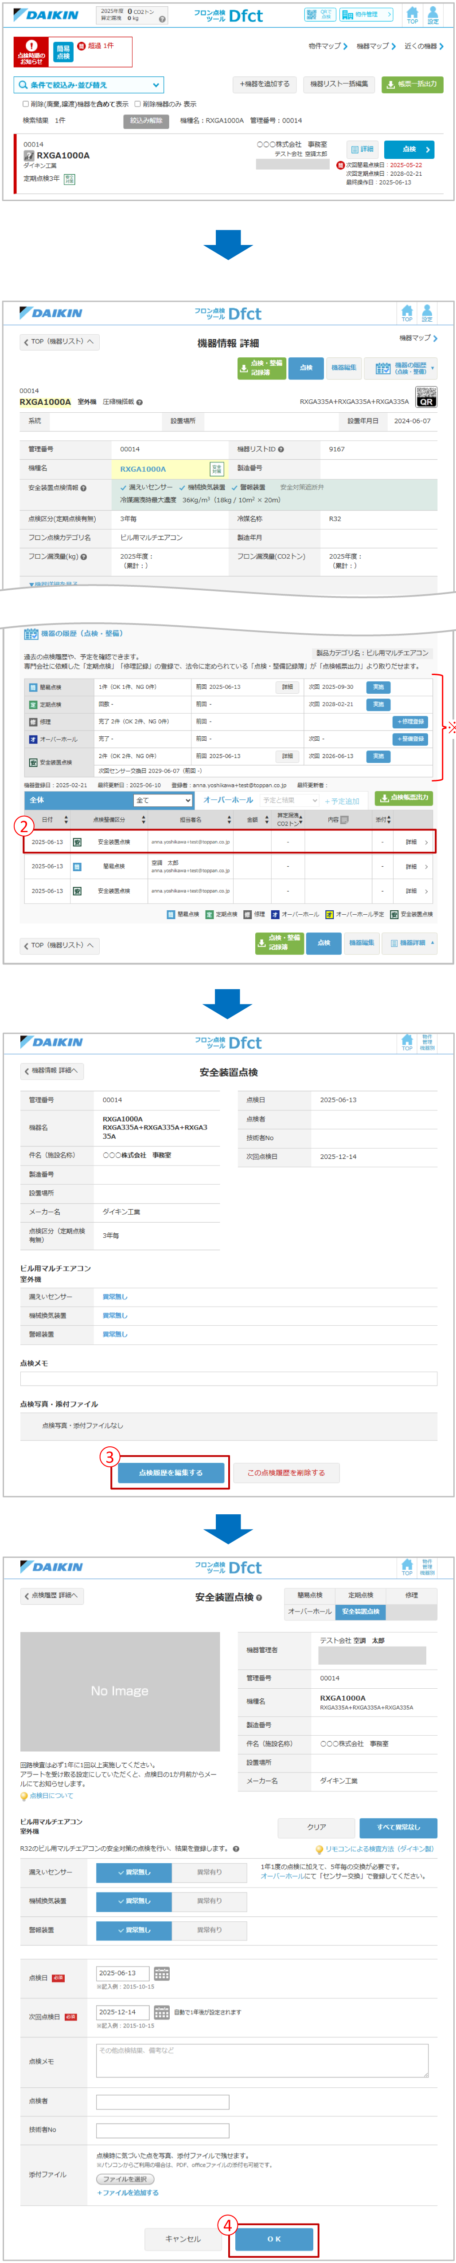Click the help icon after the R32 instruction text
456x2263 pixels.
click(x=236, y=1849)
